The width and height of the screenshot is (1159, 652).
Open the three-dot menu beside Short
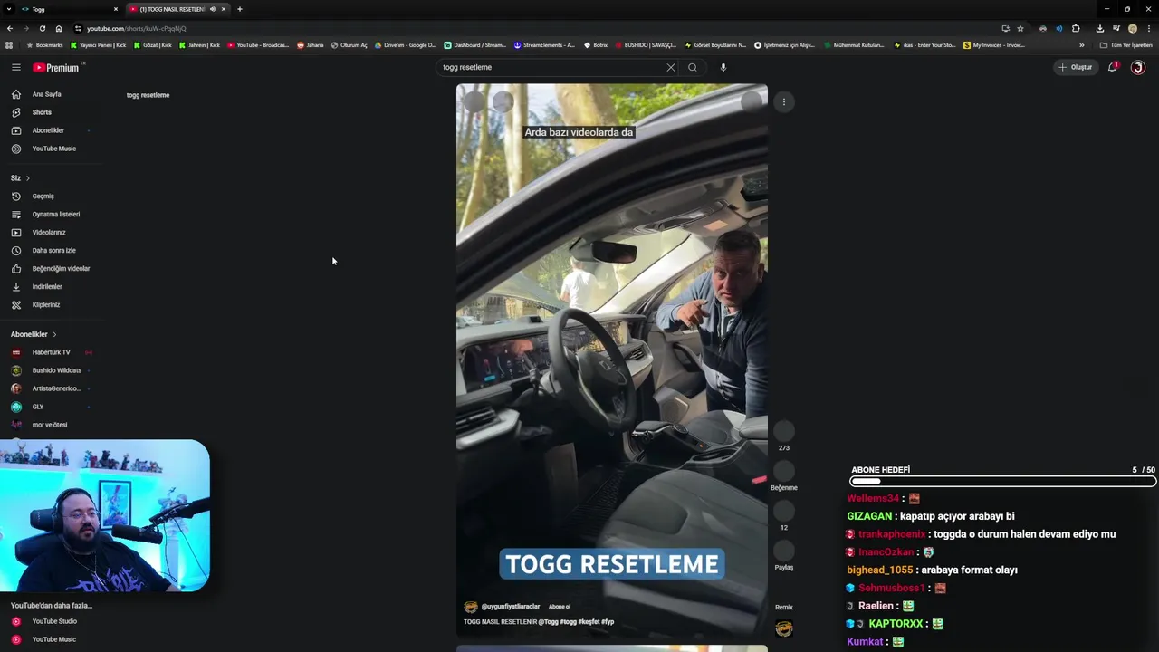tap(784, 102)
